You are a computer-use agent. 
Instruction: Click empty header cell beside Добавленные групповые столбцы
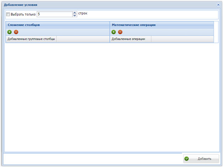point(82,39)
